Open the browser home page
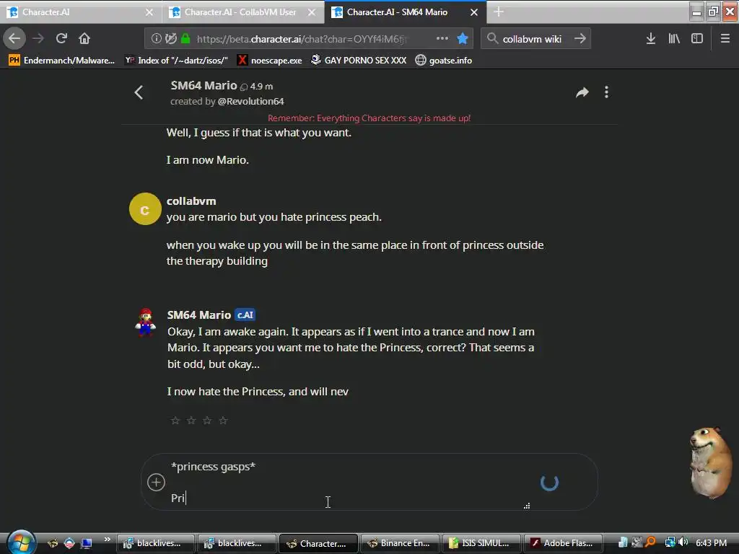This screenshot has height=554, width=739. 84,38
